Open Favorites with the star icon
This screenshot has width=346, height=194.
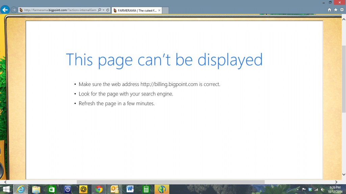336,10
